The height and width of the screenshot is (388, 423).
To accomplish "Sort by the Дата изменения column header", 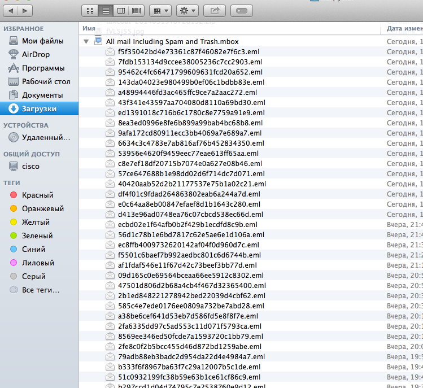I will click(x=403, y=28).
